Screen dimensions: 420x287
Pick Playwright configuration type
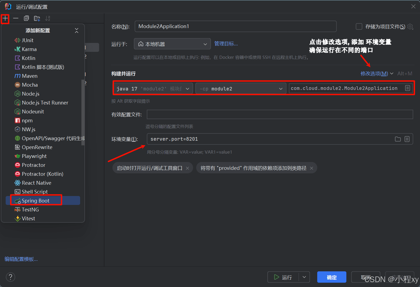click(43, 156)
